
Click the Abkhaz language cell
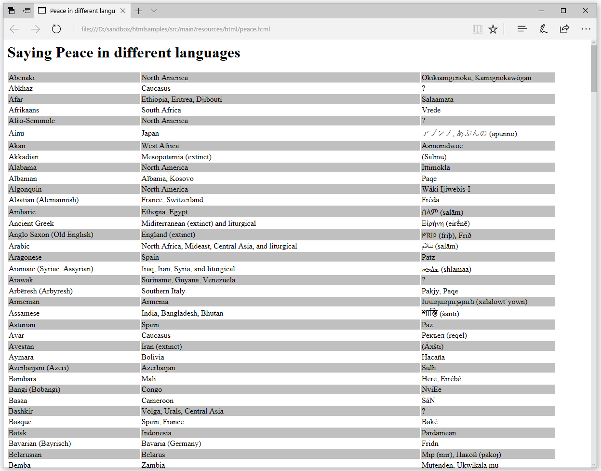[74, 88]
